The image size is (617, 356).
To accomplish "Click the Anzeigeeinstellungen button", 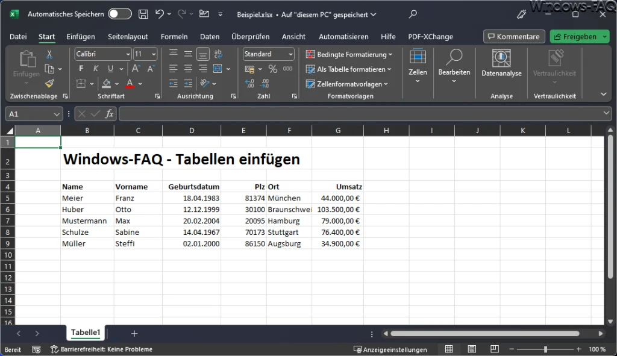I will click(x=390, y=349).
